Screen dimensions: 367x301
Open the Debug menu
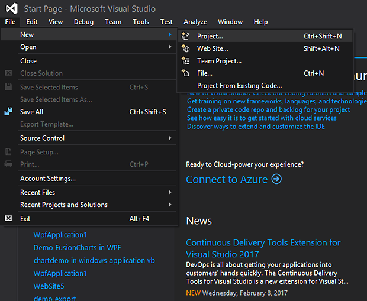83,22
